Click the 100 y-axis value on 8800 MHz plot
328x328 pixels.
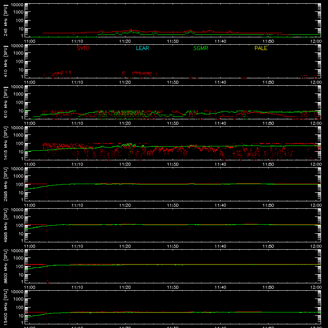[20, 266]
